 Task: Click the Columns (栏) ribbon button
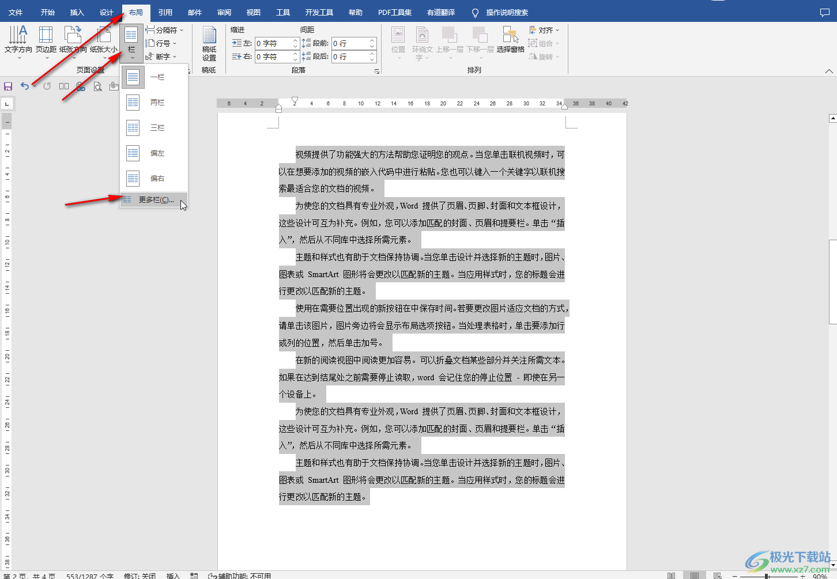click(131, 42)
